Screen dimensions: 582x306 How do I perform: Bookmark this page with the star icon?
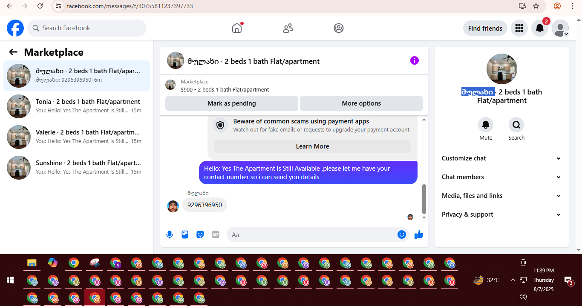(536, 6)
